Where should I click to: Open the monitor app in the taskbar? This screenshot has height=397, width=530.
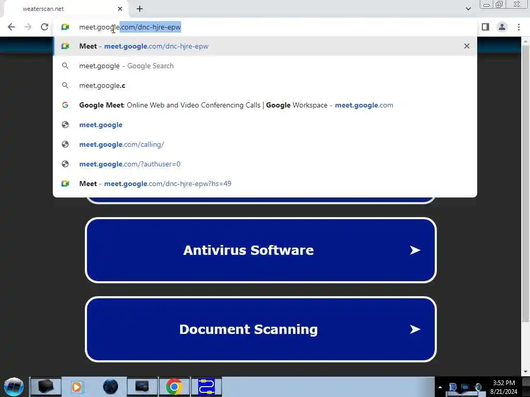pos(142,387)
